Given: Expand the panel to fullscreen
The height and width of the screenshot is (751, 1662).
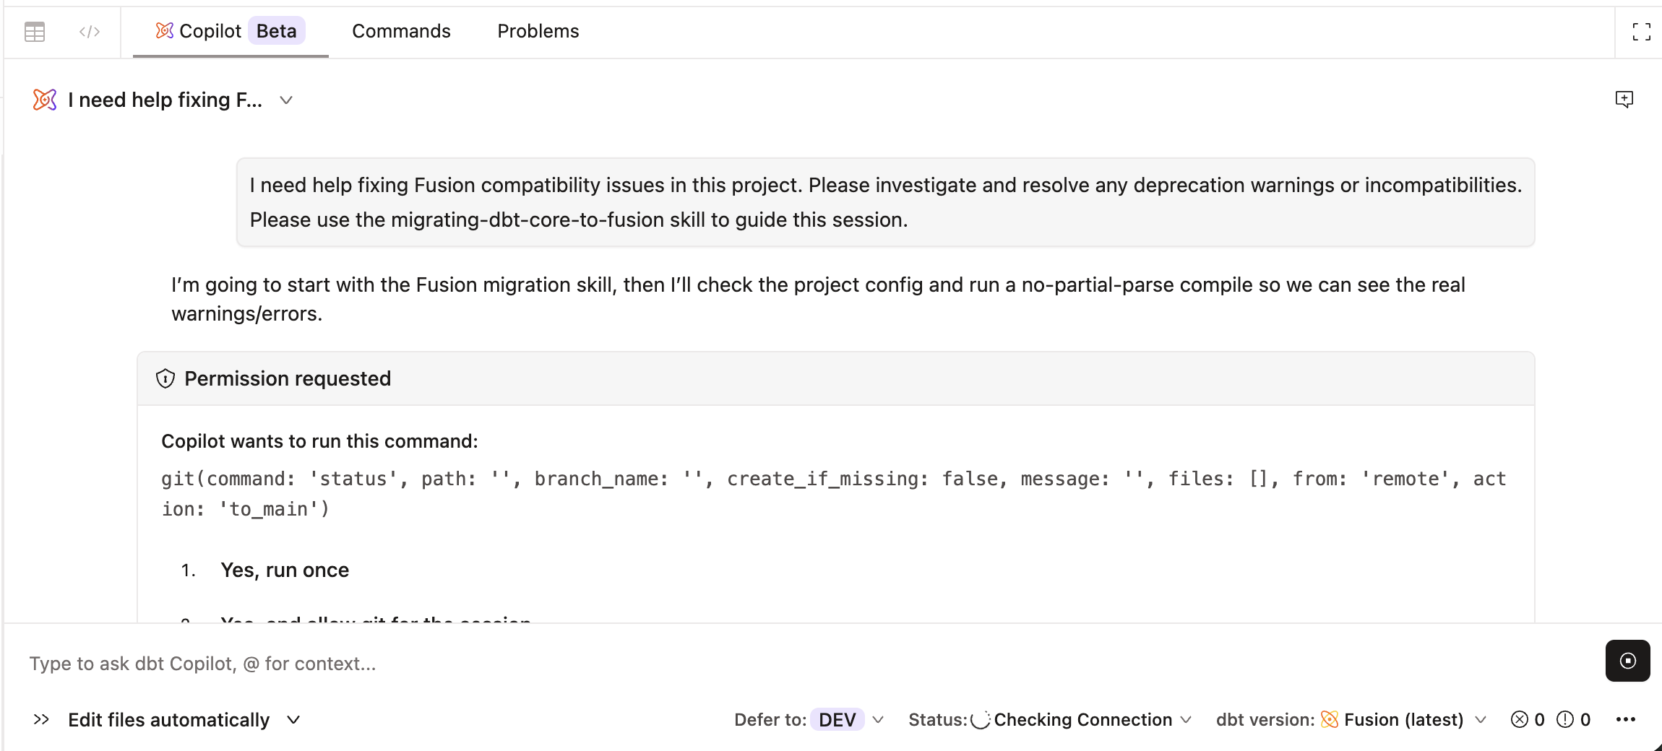Looking at the screenshot, I should 1641,32.
